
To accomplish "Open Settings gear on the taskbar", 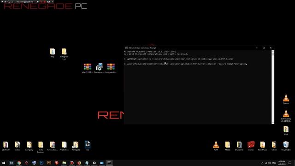I will point(94,163).
